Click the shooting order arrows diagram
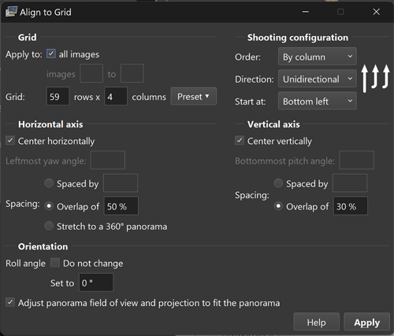This screenshot has height=336, width=394. click(375, 79)
